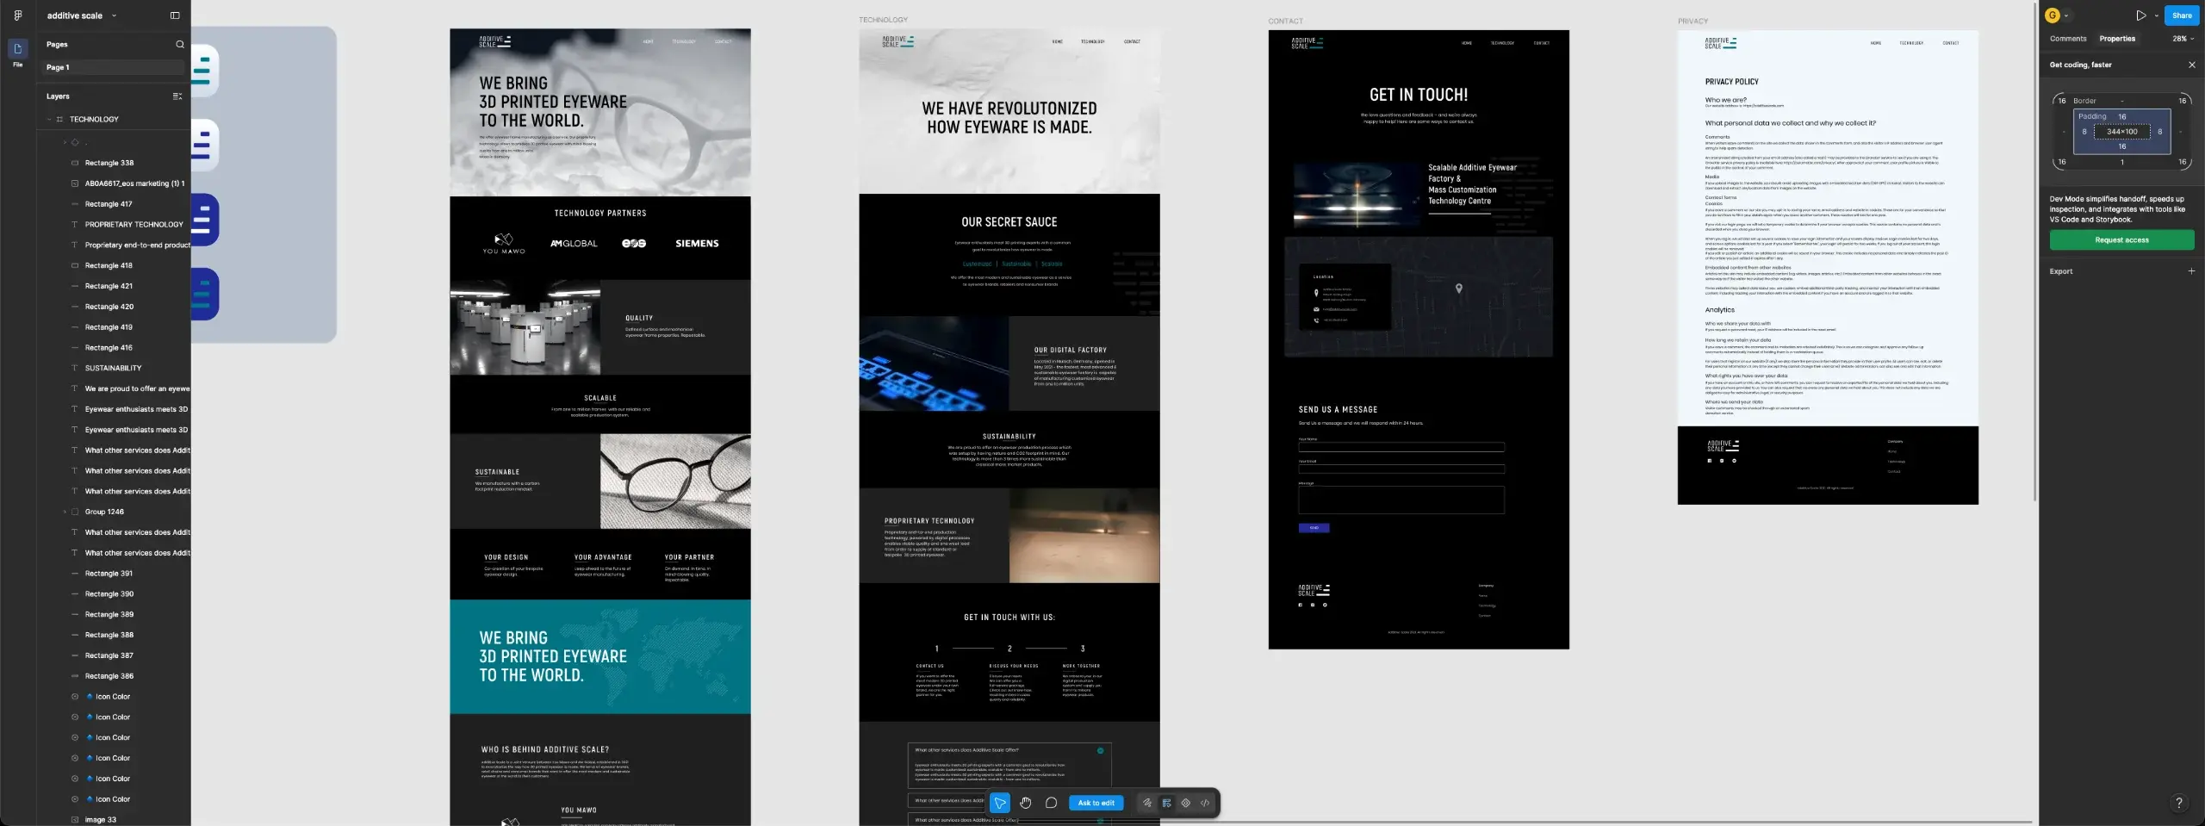Click the Message field on Contact page
Screen dimensions: 2205x826
[1401, 500]
